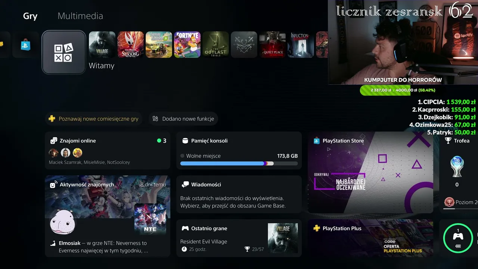
Task: Launch the Fortnite game tile
Action: [x=187, y=44]
